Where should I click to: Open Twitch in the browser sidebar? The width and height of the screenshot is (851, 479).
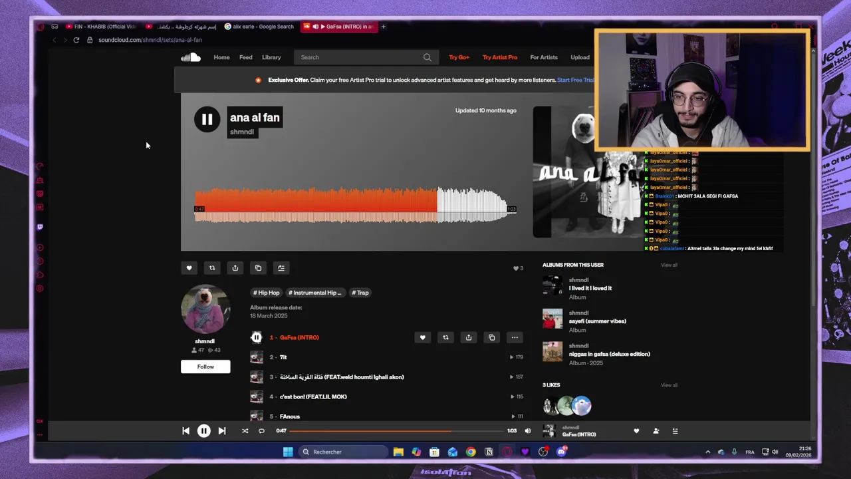tap(40, 227)
